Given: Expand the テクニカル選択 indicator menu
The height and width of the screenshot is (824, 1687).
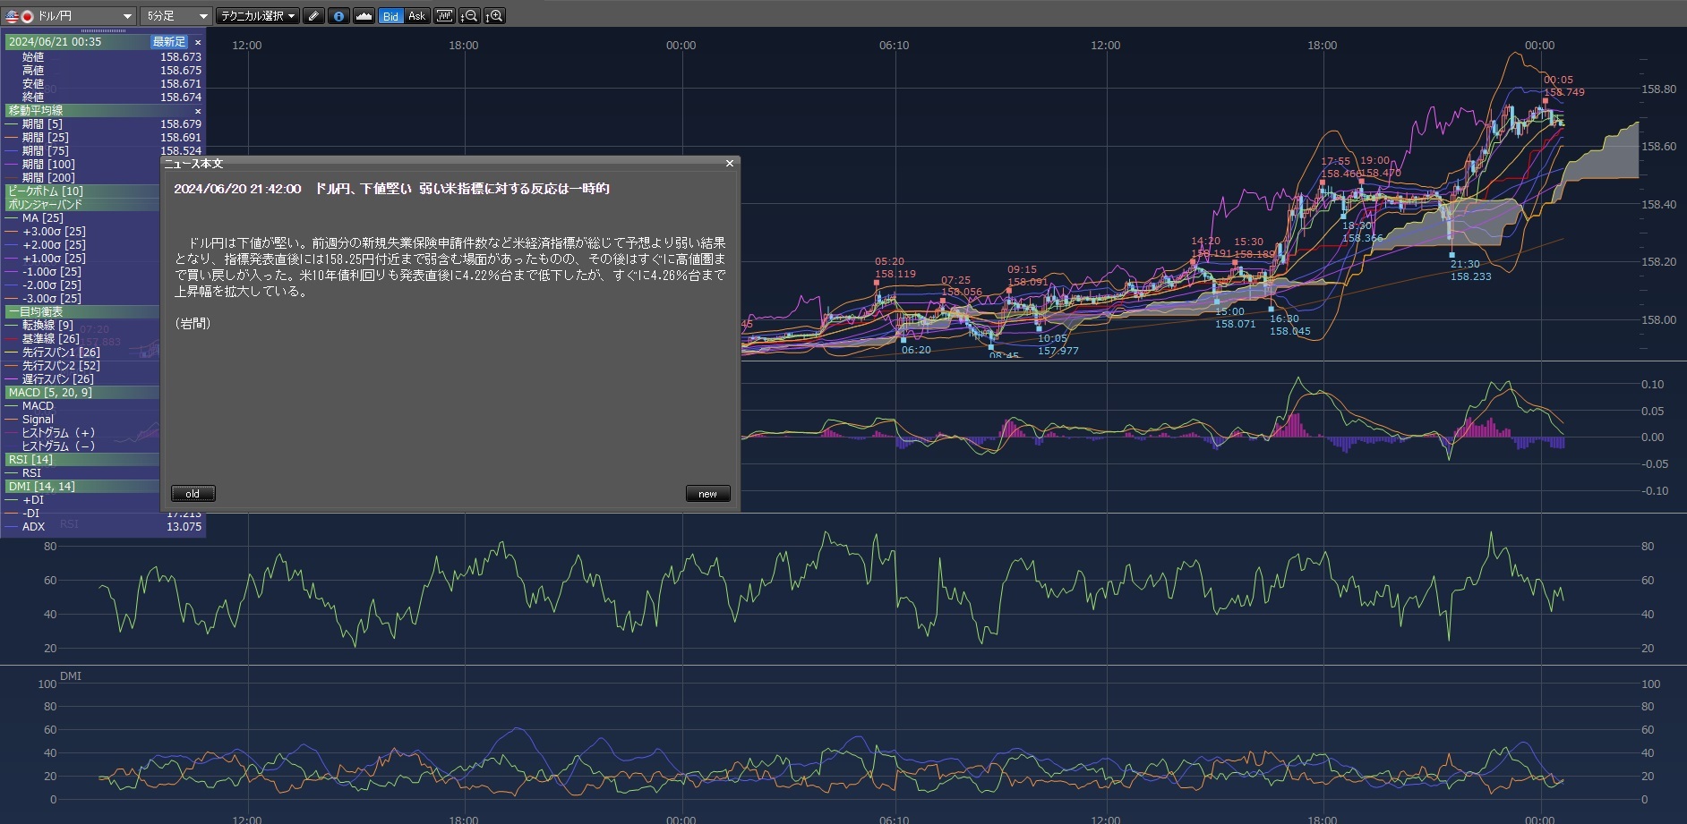Looking at the screenshot, I should (x=258, y=16).
